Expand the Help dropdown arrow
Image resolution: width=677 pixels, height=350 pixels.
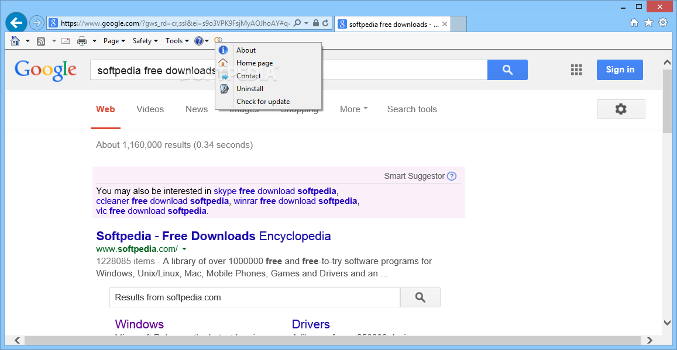point(207,41)
